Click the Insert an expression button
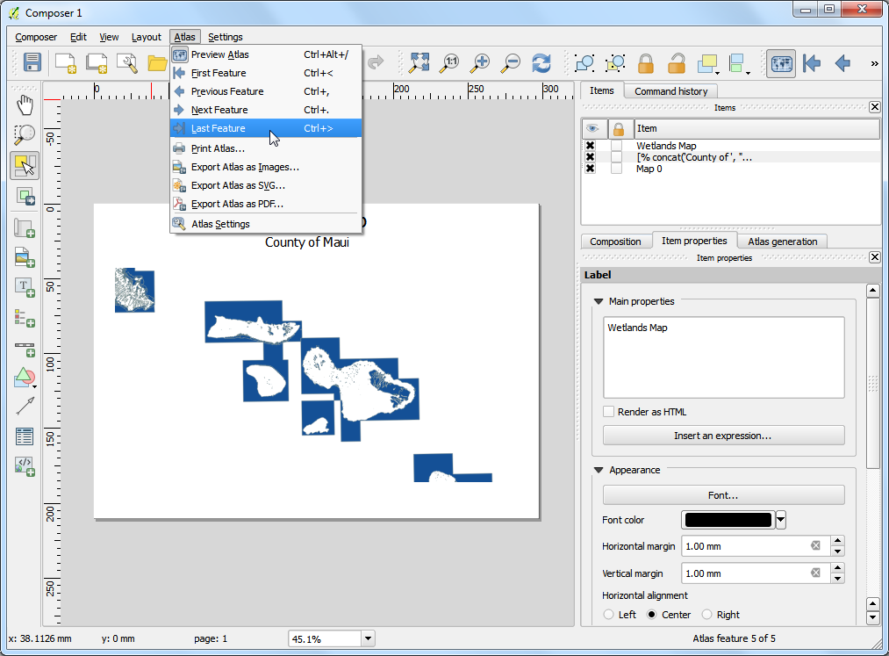 pyautogui.click(x=723, y=436)
